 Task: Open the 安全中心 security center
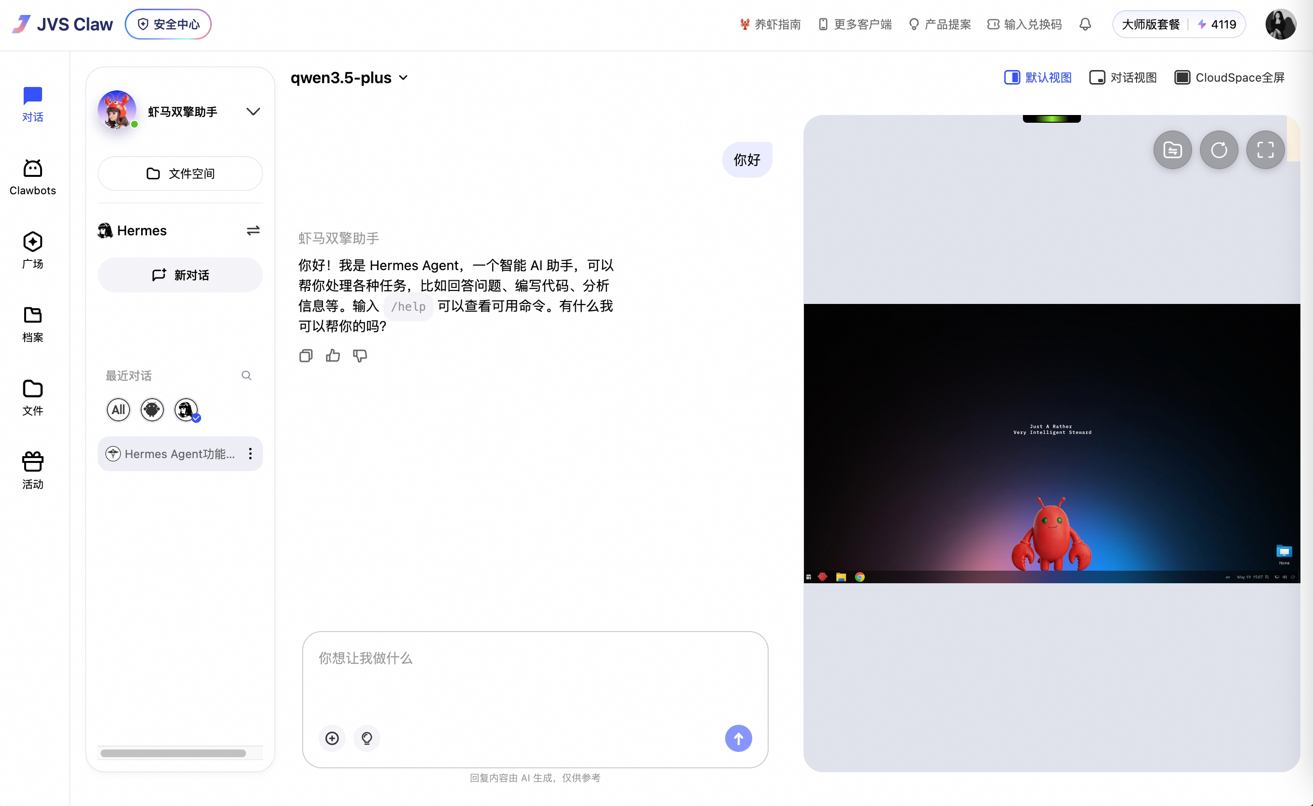[168, 24]
